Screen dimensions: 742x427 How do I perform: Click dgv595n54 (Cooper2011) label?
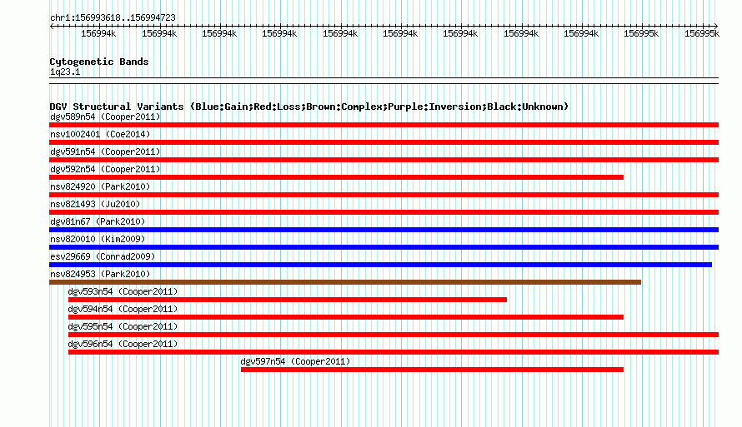(123, 326)
